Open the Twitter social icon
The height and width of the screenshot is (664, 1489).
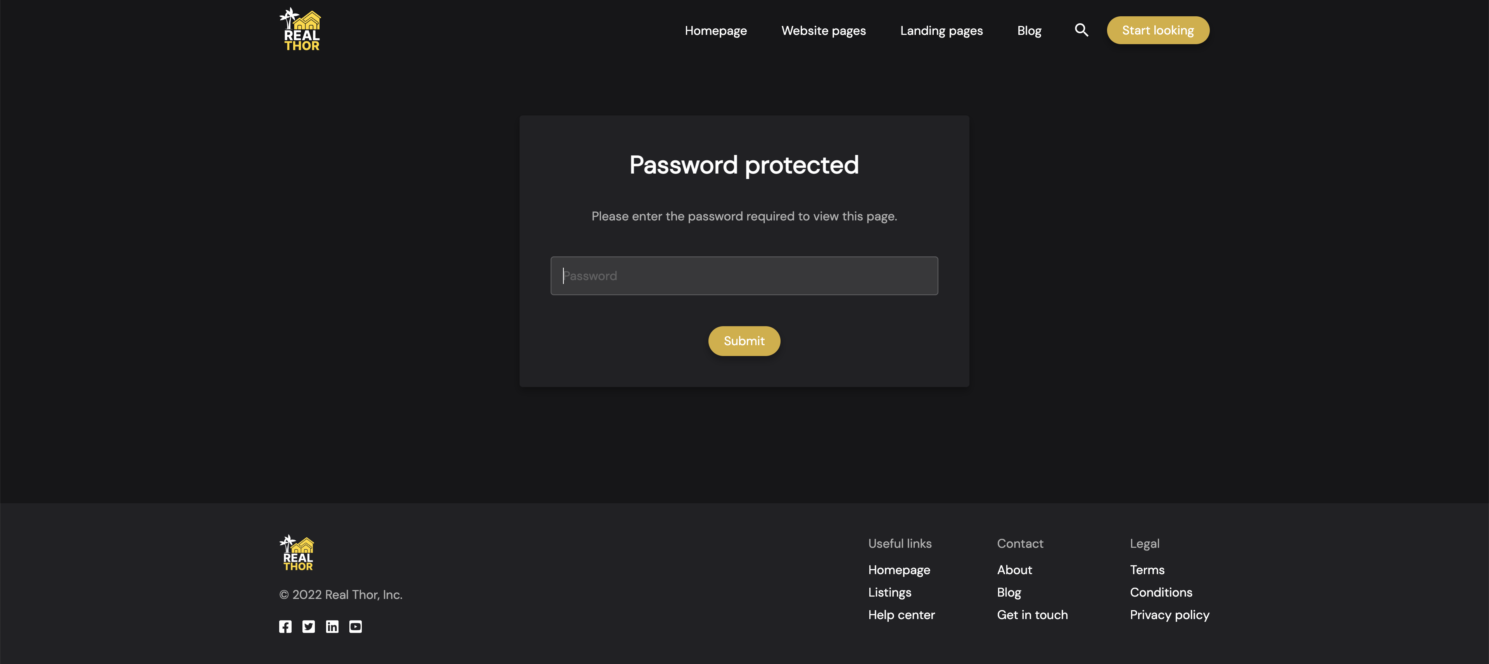[x=309, y=626]
